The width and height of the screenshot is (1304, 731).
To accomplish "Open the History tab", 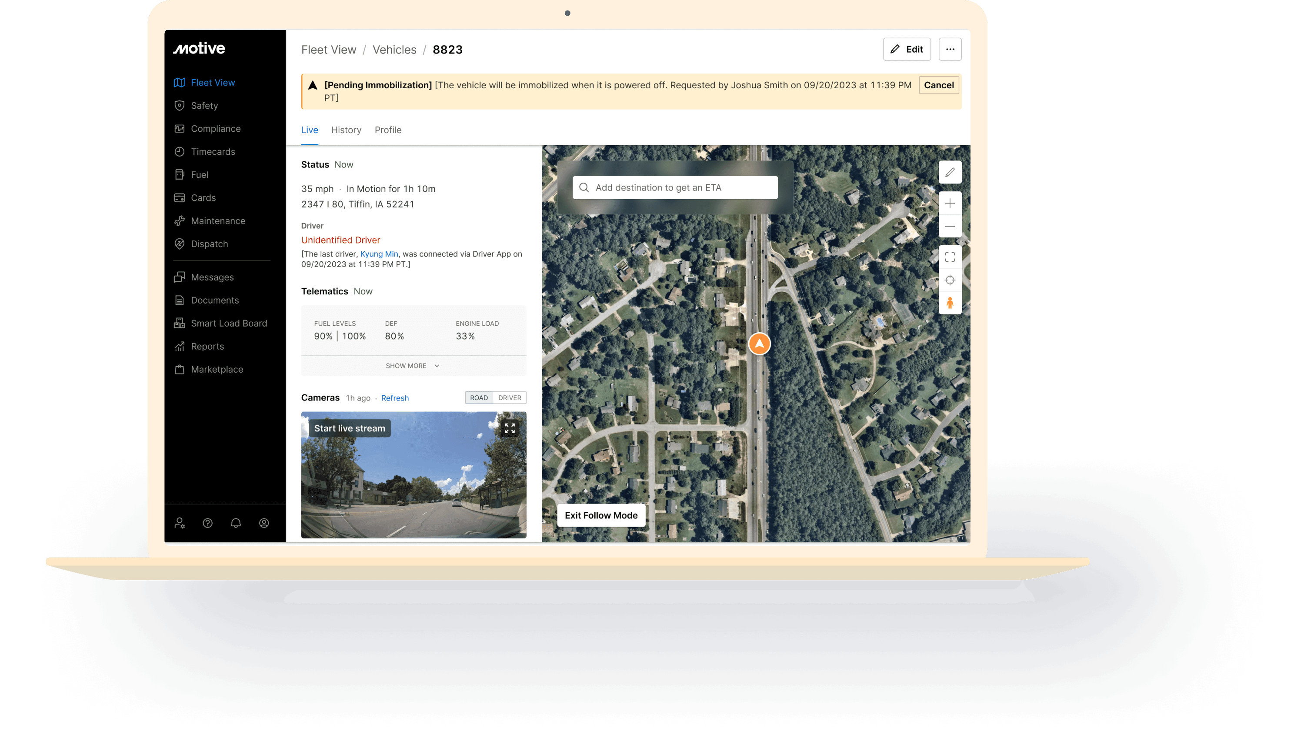I will (346, 130).
